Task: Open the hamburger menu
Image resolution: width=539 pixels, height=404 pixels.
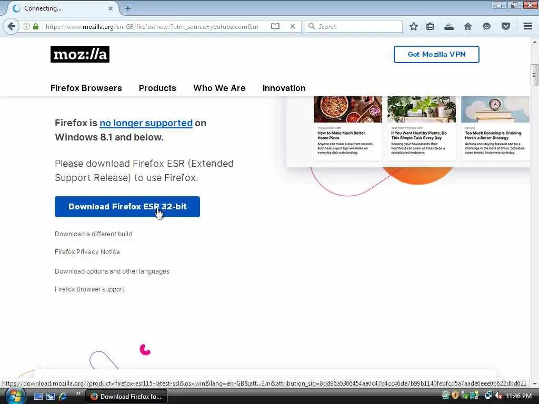Action: point(528,26)
